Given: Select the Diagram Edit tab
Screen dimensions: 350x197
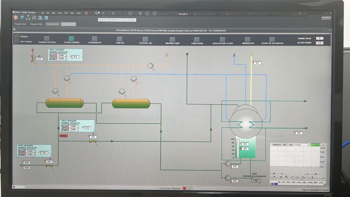Looking at the screenshot, I should (x=37, y=24).
